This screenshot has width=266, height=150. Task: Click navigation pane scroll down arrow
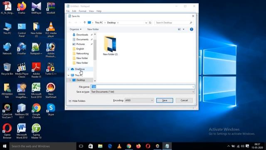95,80
